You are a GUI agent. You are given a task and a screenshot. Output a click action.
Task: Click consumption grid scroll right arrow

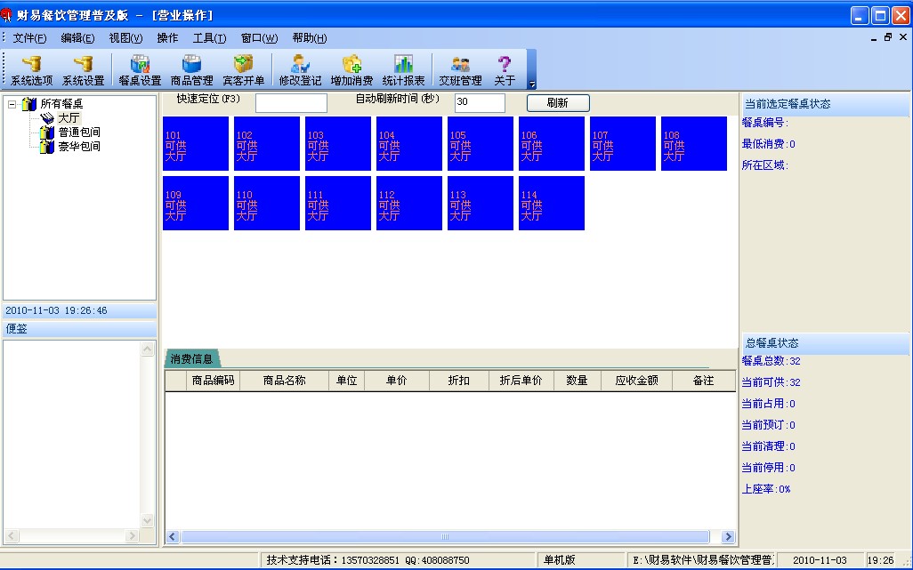[x=728, y=537]
